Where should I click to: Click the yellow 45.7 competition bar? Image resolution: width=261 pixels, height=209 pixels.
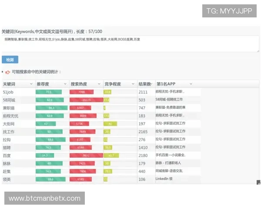111,155
